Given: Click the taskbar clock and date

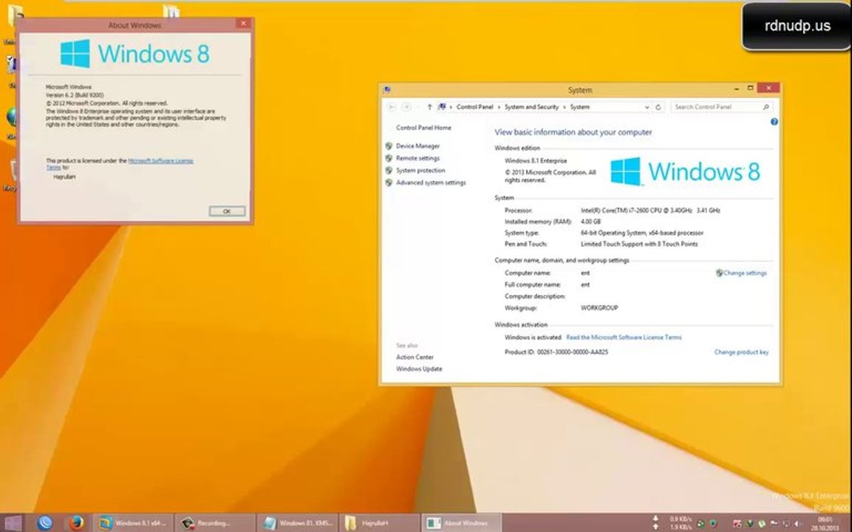Looking at the screenshot, I should tap(825, 523).
